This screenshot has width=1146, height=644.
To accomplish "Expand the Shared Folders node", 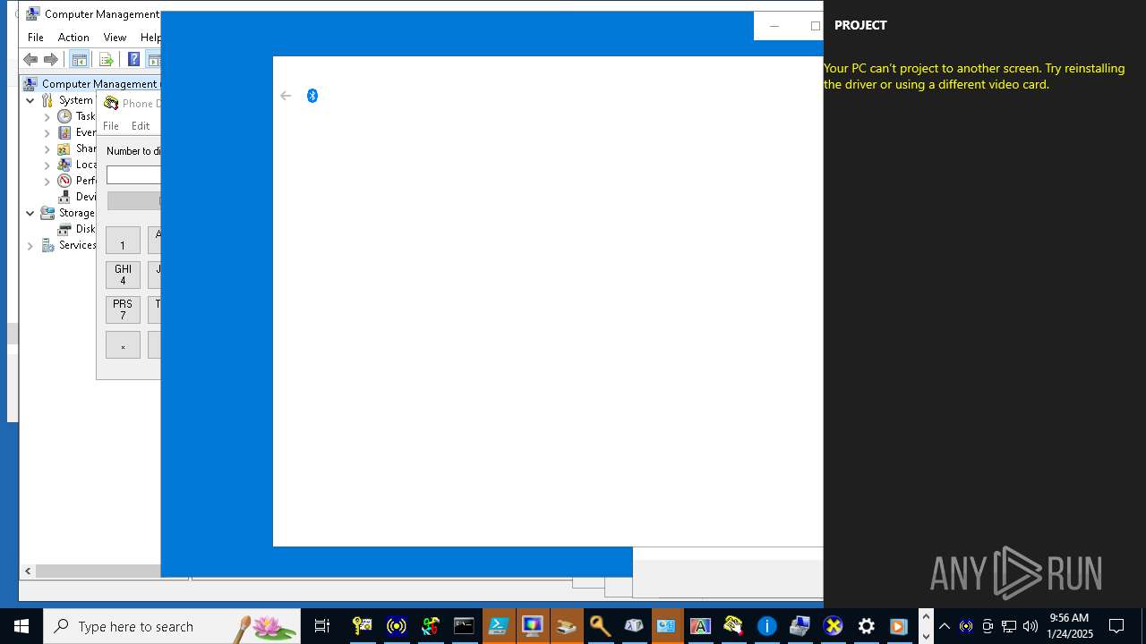I will 47,148.
